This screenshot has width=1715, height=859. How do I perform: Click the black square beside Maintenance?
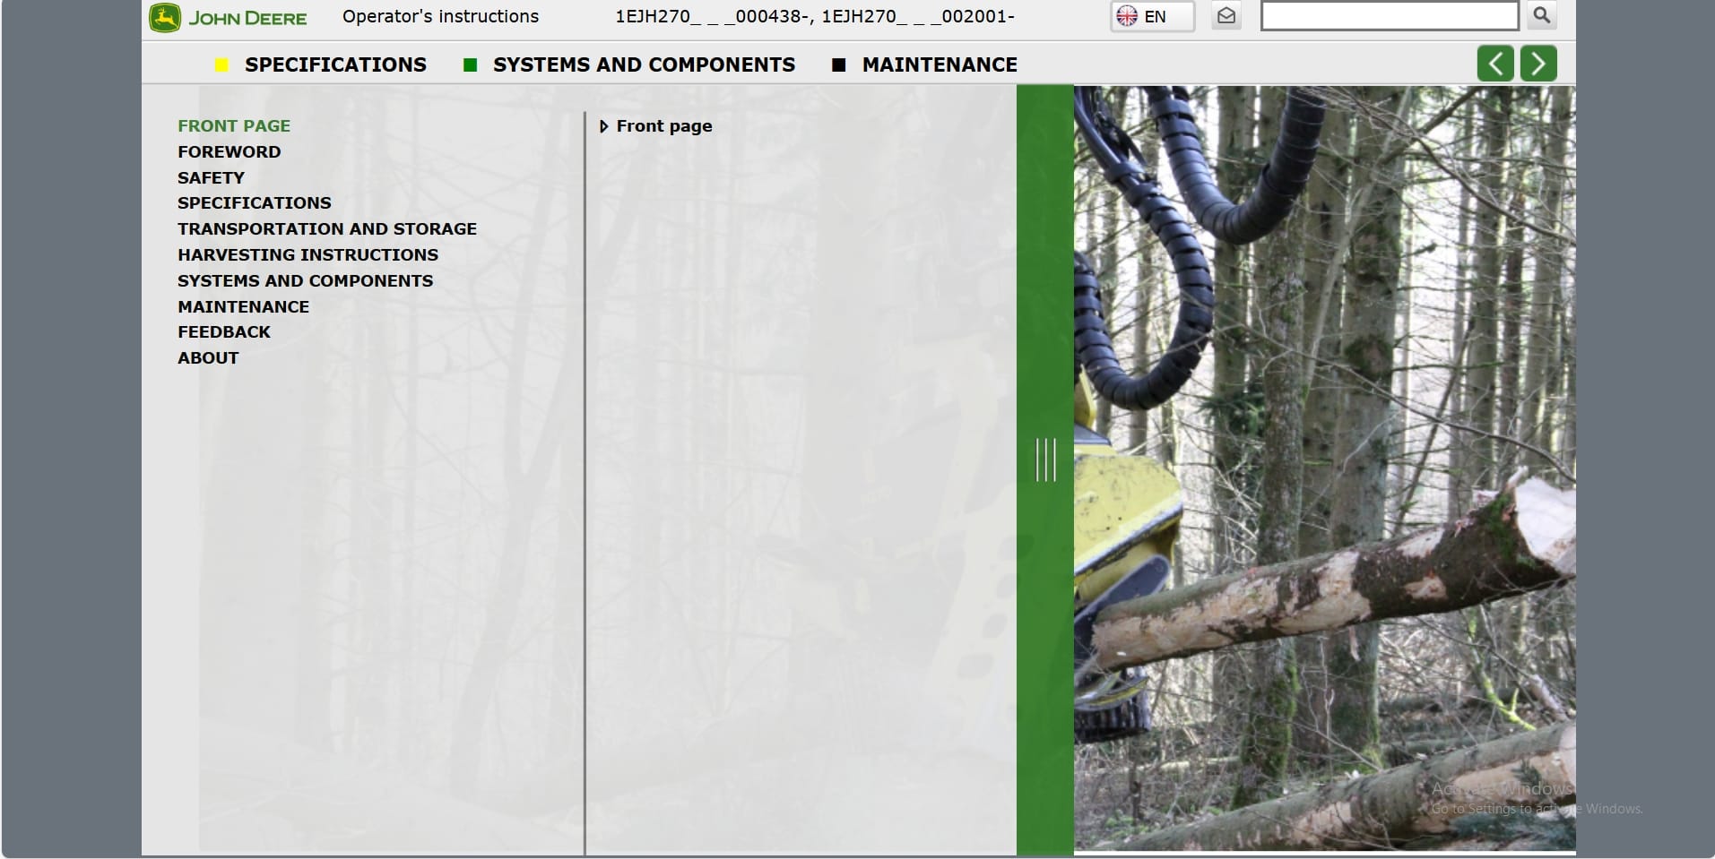click(839, 64)
